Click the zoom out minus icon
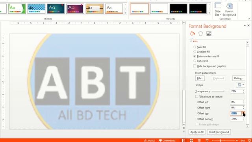Screen dimensions: 252x142 [x=213, y=140]
